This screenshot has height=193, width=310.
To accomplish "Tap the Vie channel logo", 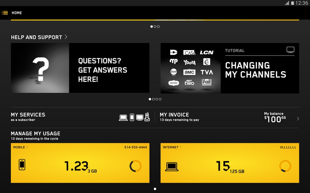I will (207, 62).
